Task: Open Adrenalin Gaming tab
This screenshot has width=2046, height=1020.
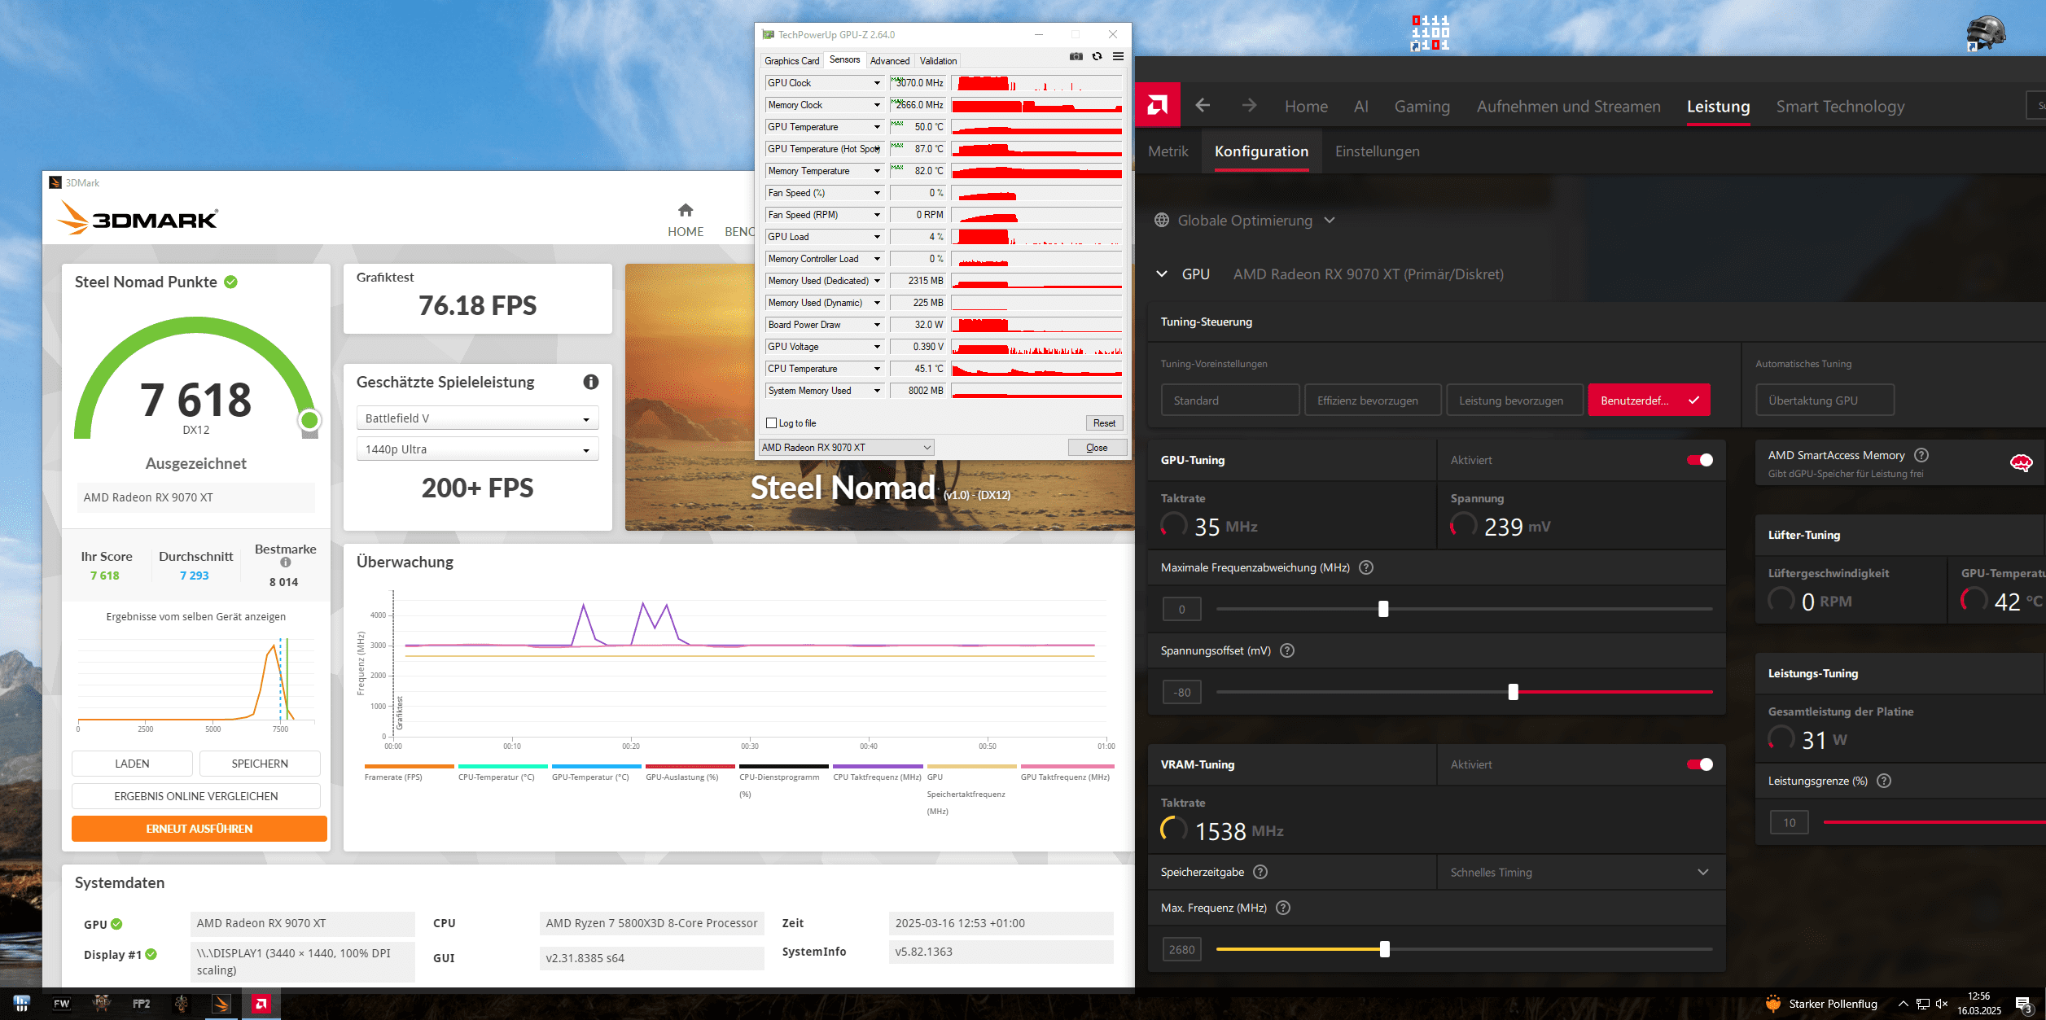Action: pos(1422,107)
